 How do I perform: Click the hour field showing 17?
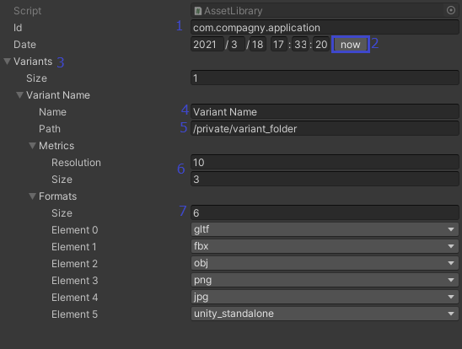(x=279, y=45)
